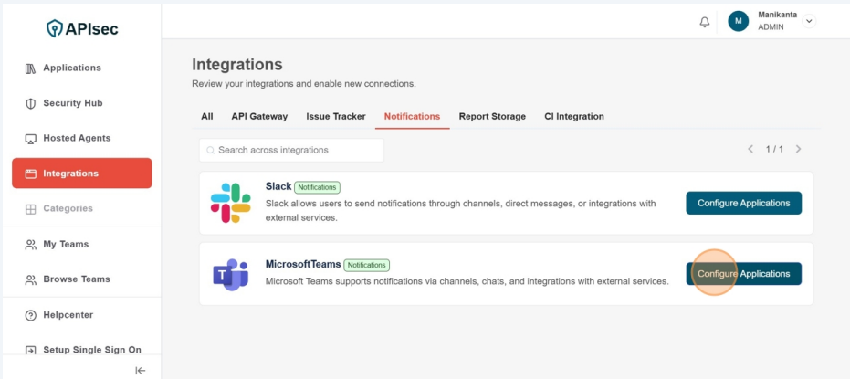The width and height of the screenshot is (850, 379).
Task: Open Applications in the sidebar
Action: [x=72, y=68]
